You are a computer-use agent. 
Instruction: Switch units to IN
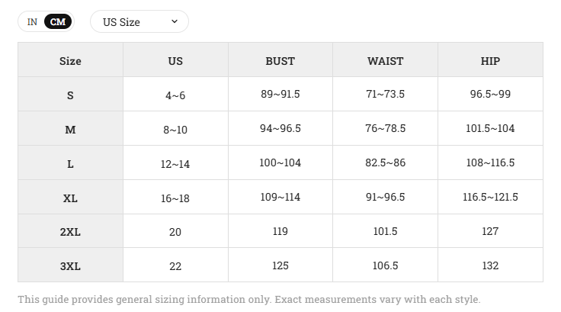tap(32, 22)
